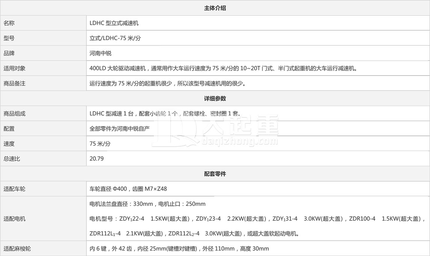
Task: Select the 总速比 label cell
Action: coord(43,158)
